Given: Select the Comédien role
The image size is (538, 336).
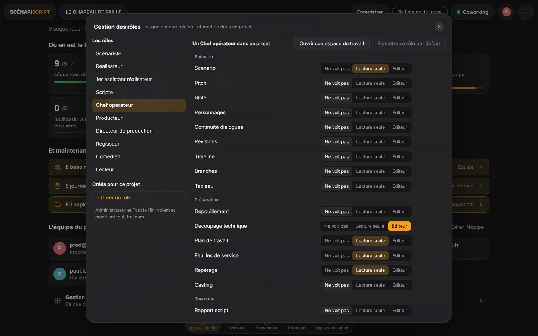Looking at the screenshot, I should point(139,156).
